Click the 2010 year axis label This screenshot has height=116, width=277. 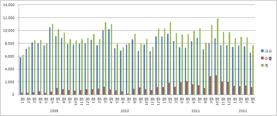click(x=125, y=111)
